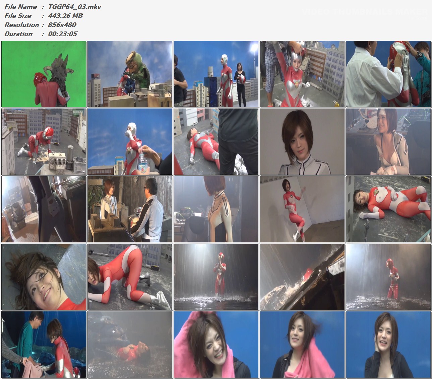
Task: Open thumbnail with hand holding water bottle
Action: (x=130, y=142)
